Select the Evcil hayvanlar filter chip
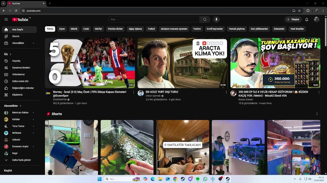 pyautogui.click(x=215, y=29)
